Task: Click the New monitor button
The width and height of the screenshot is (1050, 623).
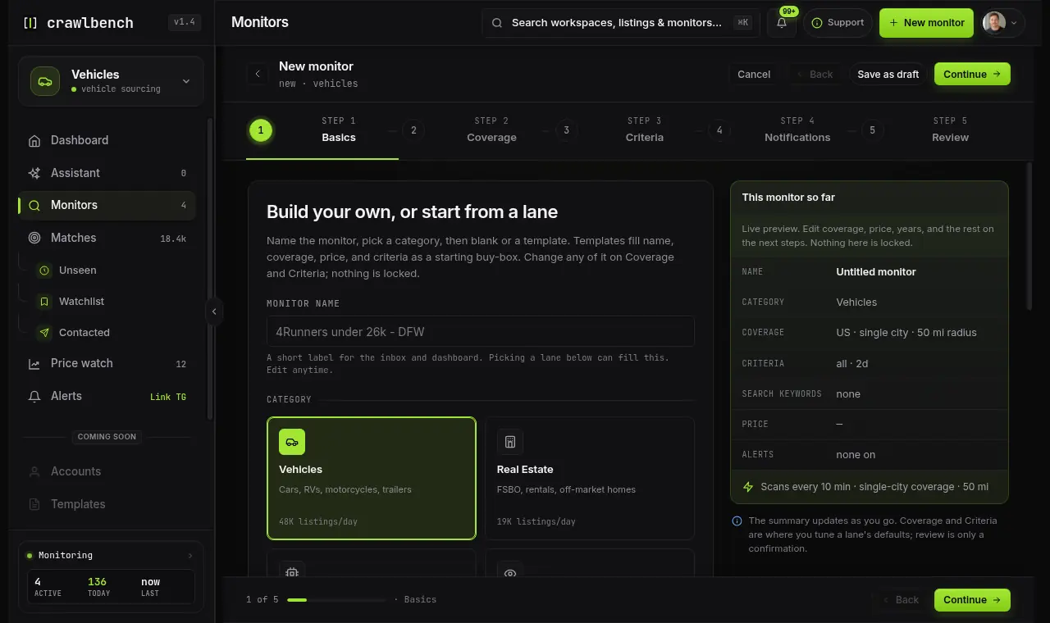Action: pos(926,23)
